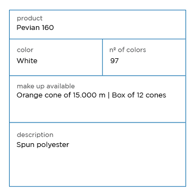Click the 'nº of colors' label
This screenshot has height=196, width=196.
click(128, 50)
